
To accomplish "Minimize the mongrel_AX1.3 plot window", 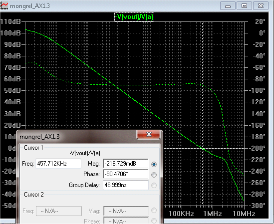I will click(228, 6).
